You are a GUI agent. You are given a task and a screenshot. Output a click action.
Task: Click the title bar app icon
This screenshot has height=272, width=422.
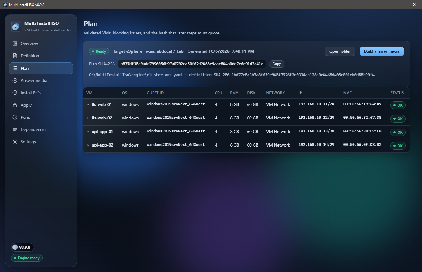(x=5, y=5)
